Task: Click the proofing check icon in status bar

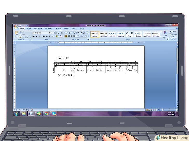Action: (32, 110)
